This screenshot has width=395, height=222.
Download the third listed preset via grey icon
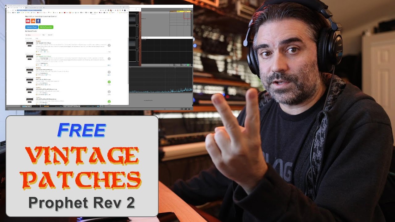[109, 72]
